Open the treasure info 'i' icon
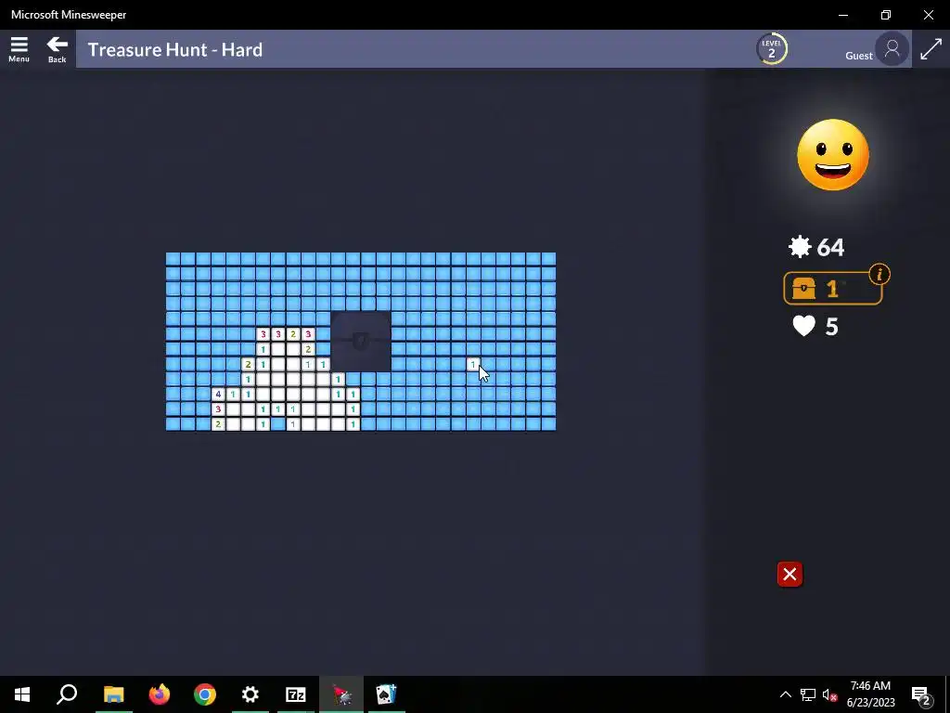The image size is (950, 713). (879, 274)
